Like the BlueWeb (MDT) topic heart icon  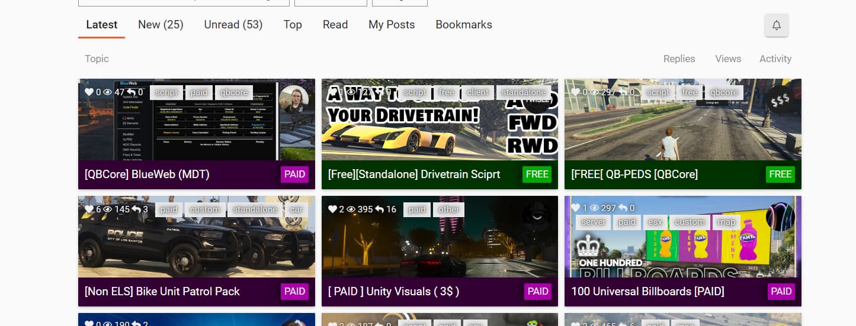[x=89, y=92]
